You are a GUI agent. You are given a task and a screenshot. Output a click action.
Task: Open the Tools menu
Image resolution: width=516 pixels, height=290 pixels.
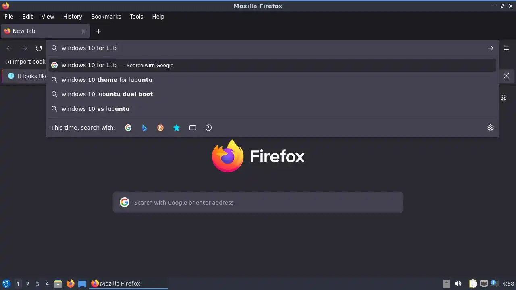pos(136,17)
